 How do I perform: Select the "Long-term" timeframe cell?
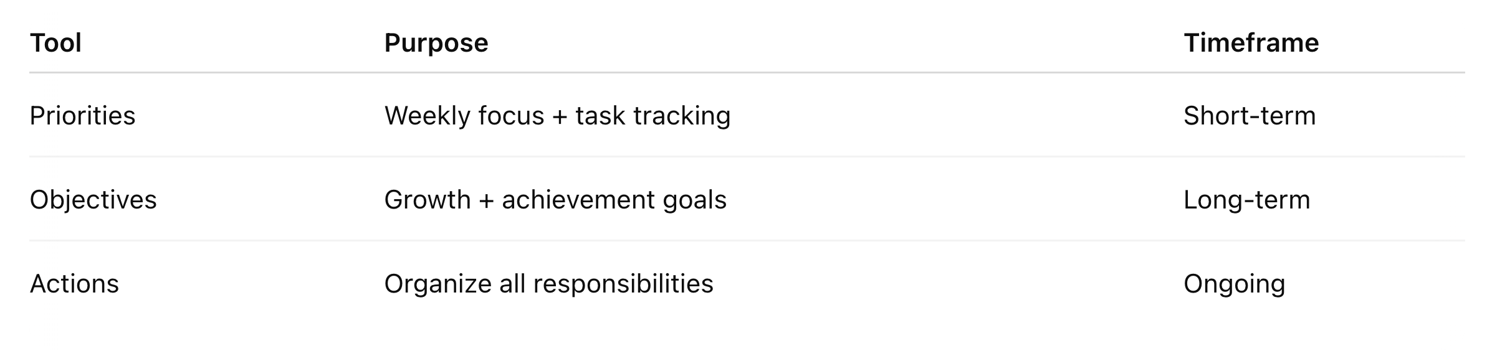(1246, 200)
